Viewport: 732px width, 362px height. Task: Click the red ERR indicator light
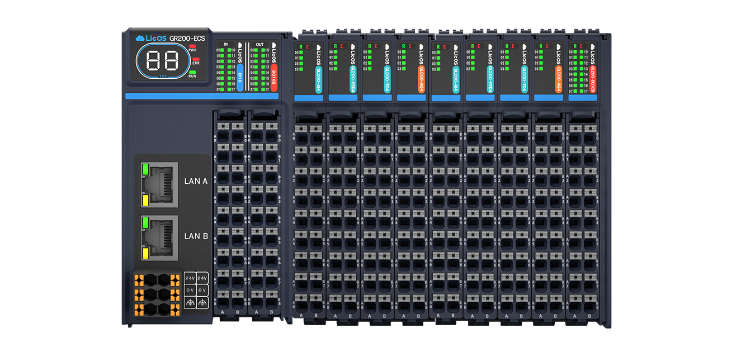pos(195,59)
